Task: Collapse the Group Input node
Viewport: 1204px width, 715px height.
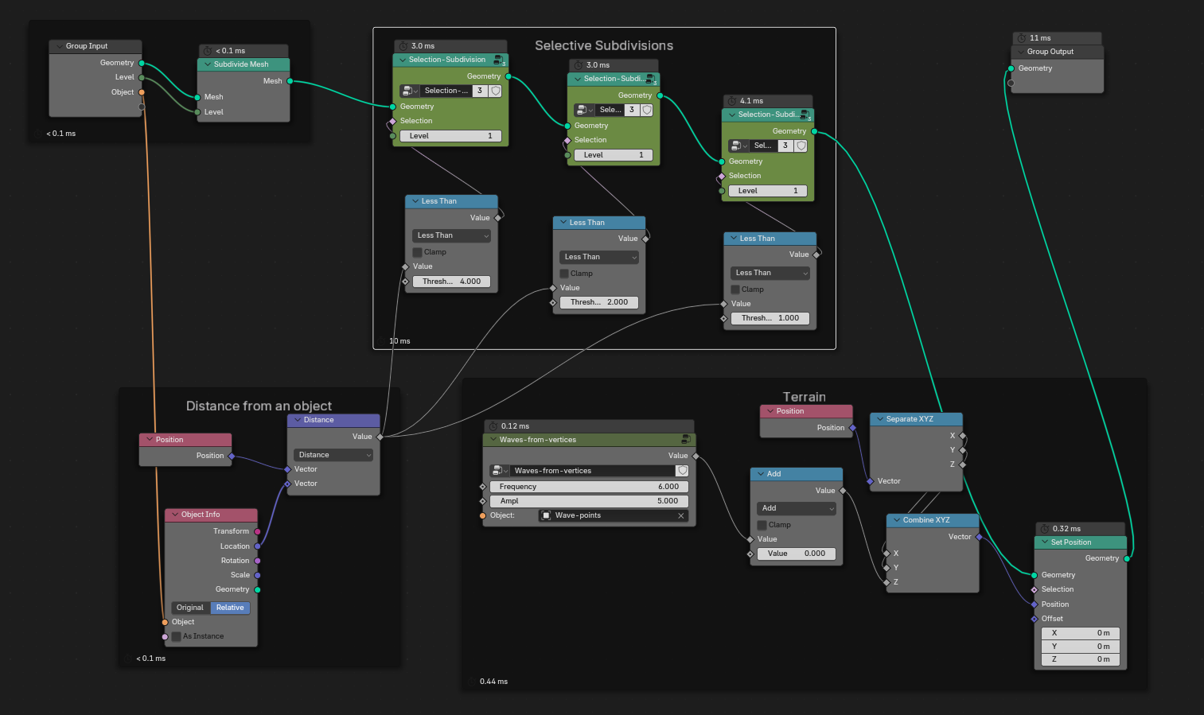Action: (x=60, y=46)
